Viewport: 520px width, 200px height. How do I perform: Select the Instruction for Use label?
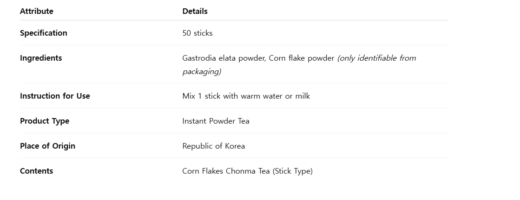55,96
